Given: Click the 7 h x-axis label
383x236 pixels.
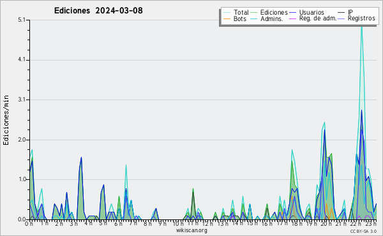Looking at the screenshot, I should pos(133,223).
